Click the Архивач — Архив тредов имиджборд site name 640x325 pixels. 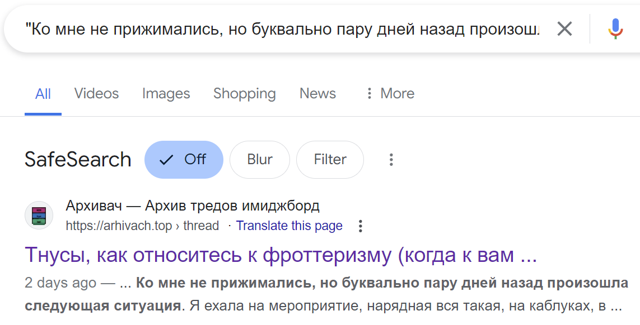click(x=192, y=205)
